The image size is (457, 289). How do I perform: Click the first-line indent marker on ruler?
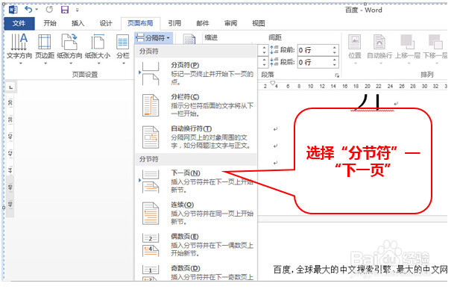tap(272, 83)
